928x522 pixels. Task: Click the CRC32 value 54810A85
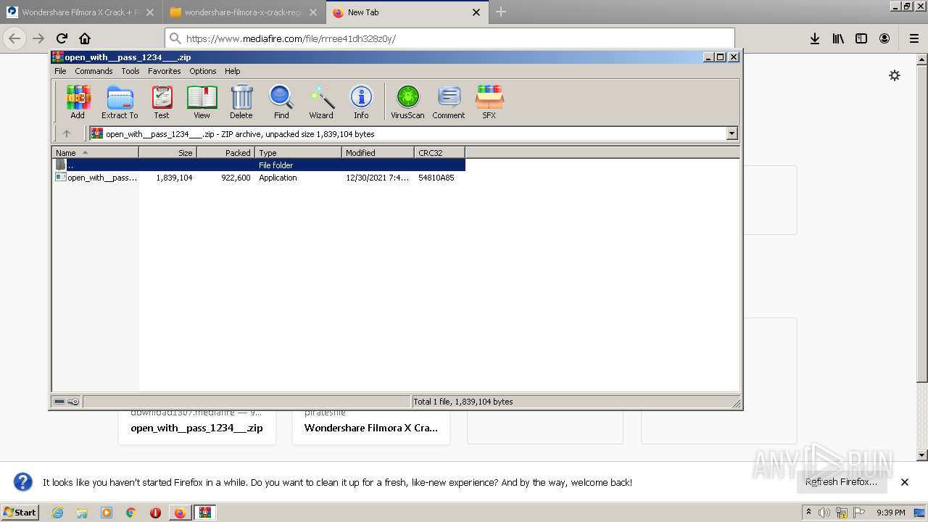click(436, 178)
